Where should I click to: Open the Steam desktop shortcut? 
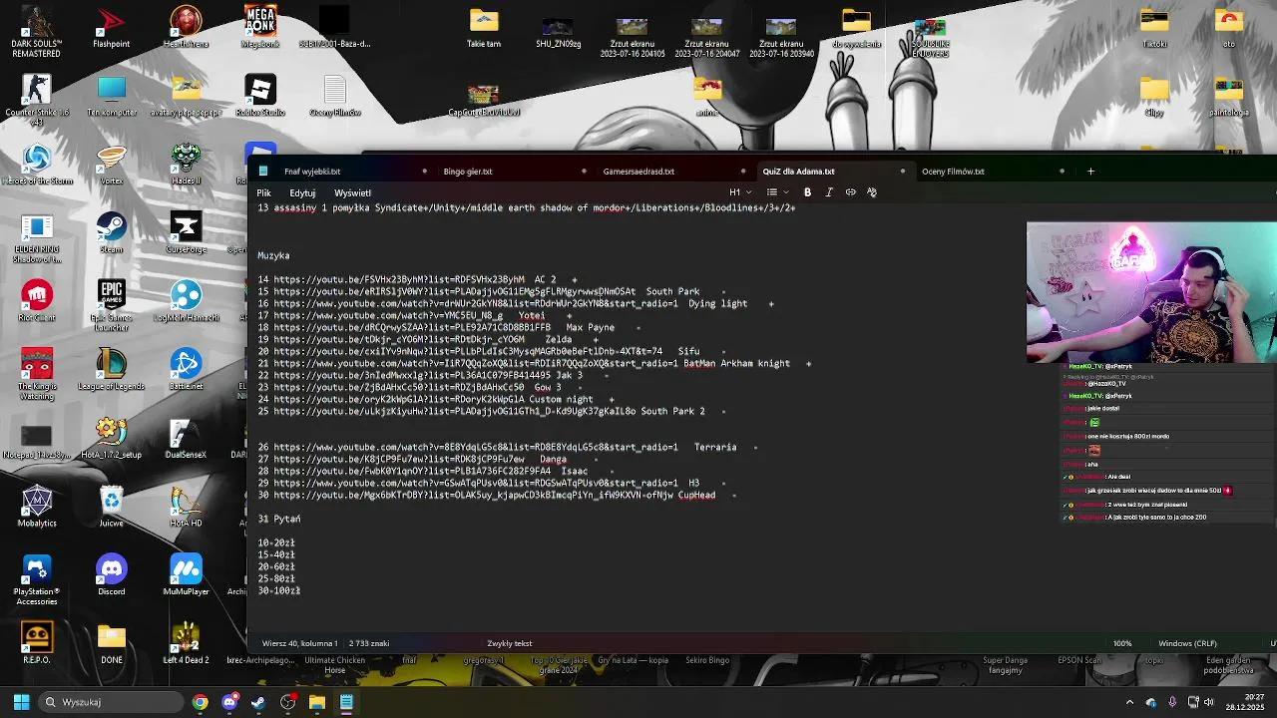(112, 233)
